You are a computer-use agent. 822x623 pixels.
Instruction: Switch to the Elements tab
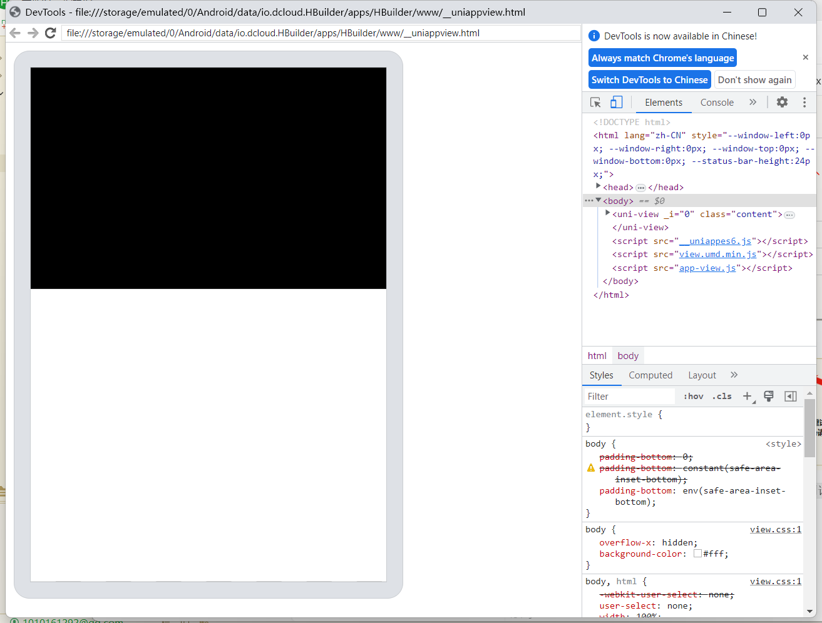pos(664,103)
